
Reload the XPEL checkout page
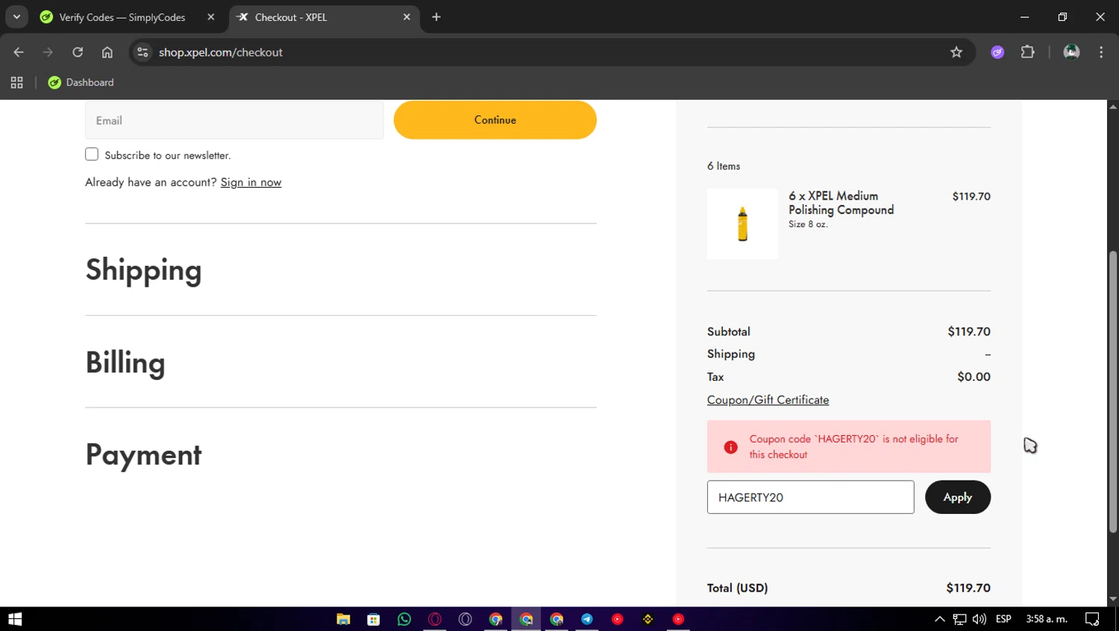click(78, 52)
